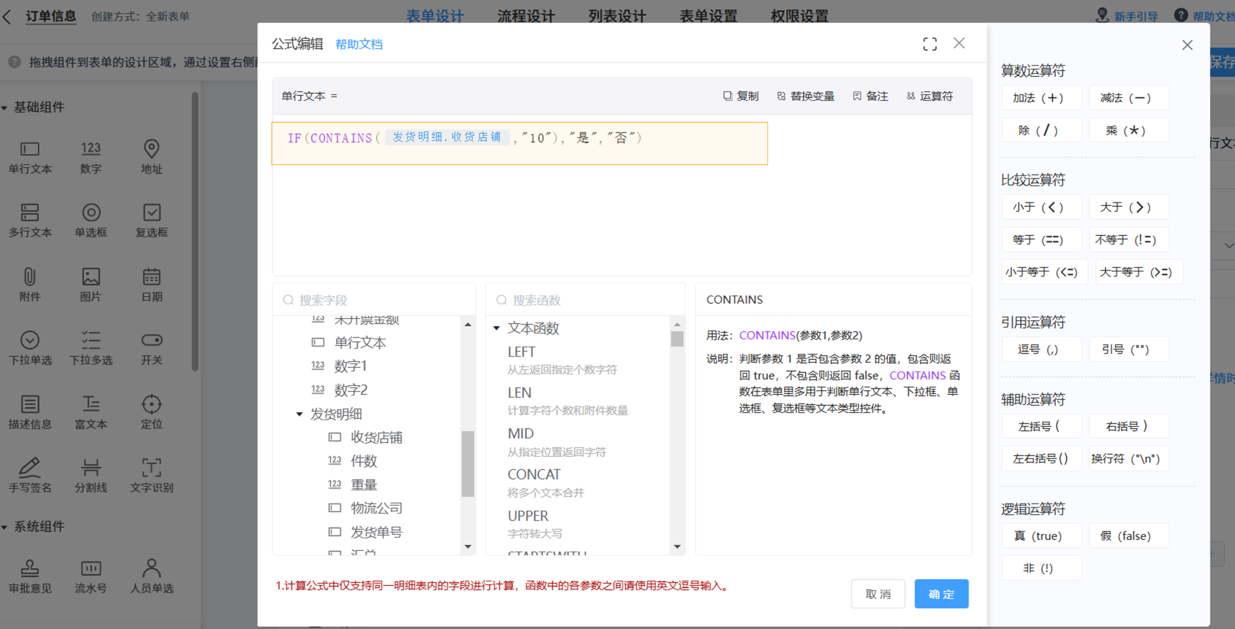The height and width of the screenshot is (629, 1235).
Task: Select the 多行文本 component
Action: [30, 220]
